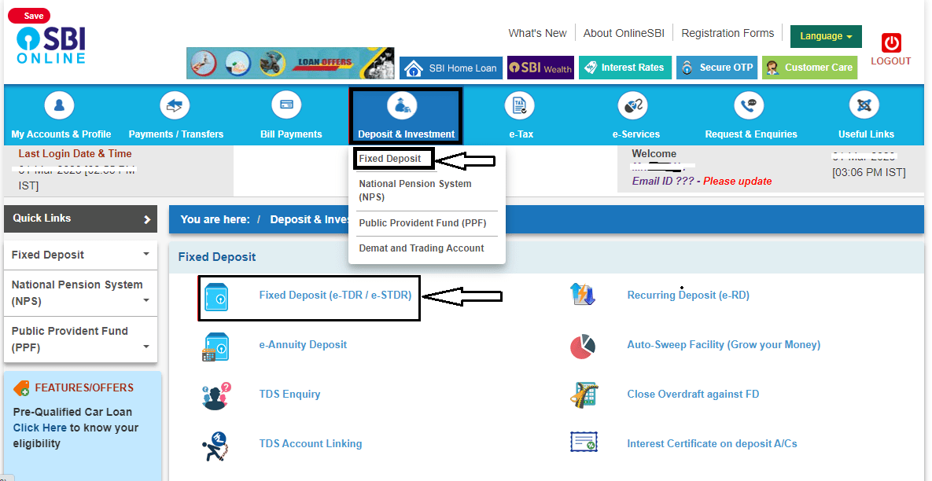
Task: Click the e-Annuity Deposit safe icon
Action: pos(216,347)
